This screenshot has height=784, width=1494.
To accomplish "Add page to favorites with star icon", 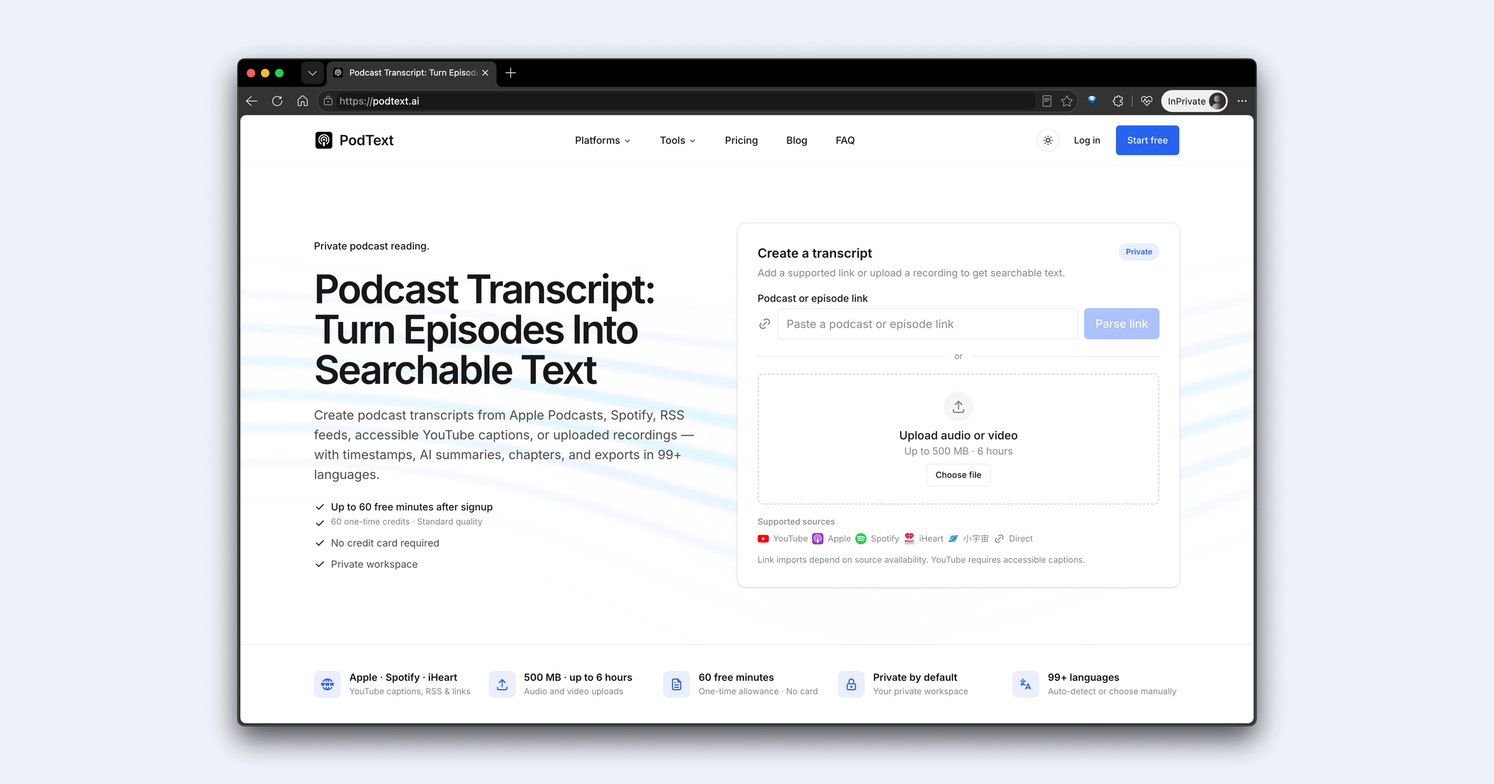I will click(x=1067, y=101).
